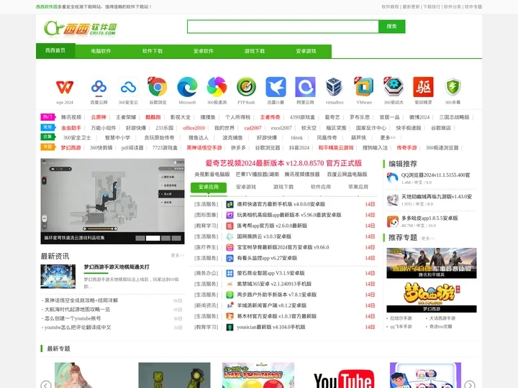Open the VirtualBox icon
Viewport: 518px width, 388px height.
(335, 87)
